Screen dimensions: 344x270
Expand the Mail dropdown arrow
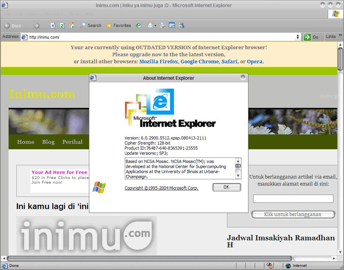point(155,26)
